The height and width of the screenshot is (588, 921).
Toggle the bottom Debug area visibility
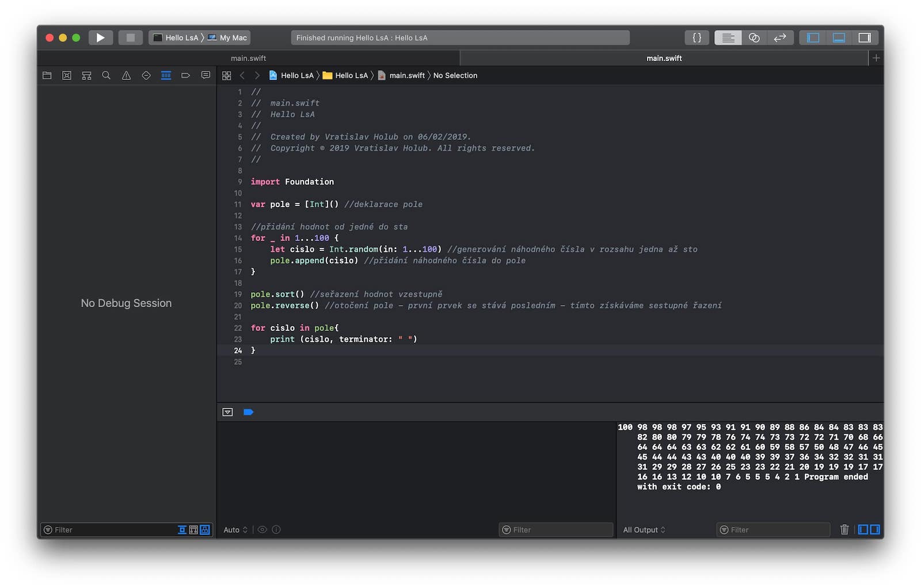click(839, 38)
